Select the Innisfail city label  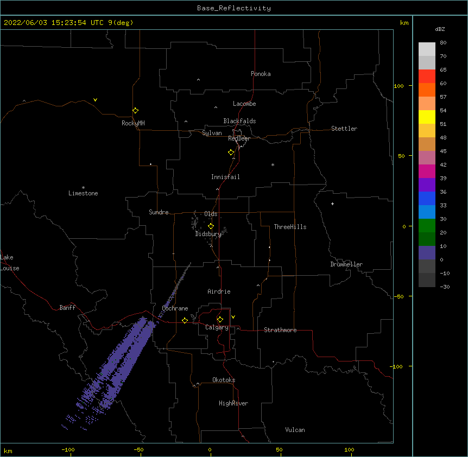pyautogui.click(x=225, y=177)
